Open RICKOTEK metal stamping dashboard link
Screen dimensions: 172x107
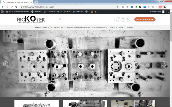coord(18,12)
